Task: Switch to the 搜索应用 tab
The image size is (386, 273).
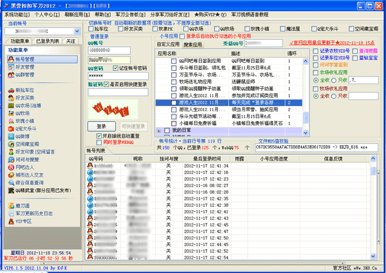Action: coord(193,44)
